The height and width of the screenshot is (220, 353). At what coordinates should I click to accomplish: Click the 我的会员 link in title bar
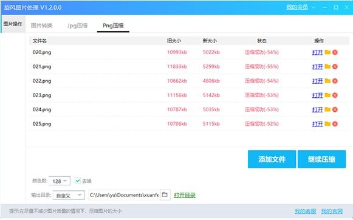(297, 7)
